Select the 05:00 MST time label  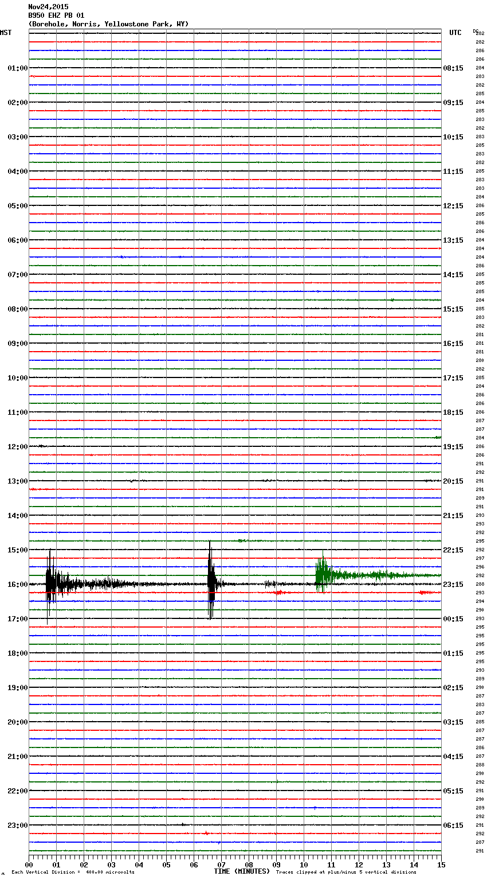pos(18,206)
